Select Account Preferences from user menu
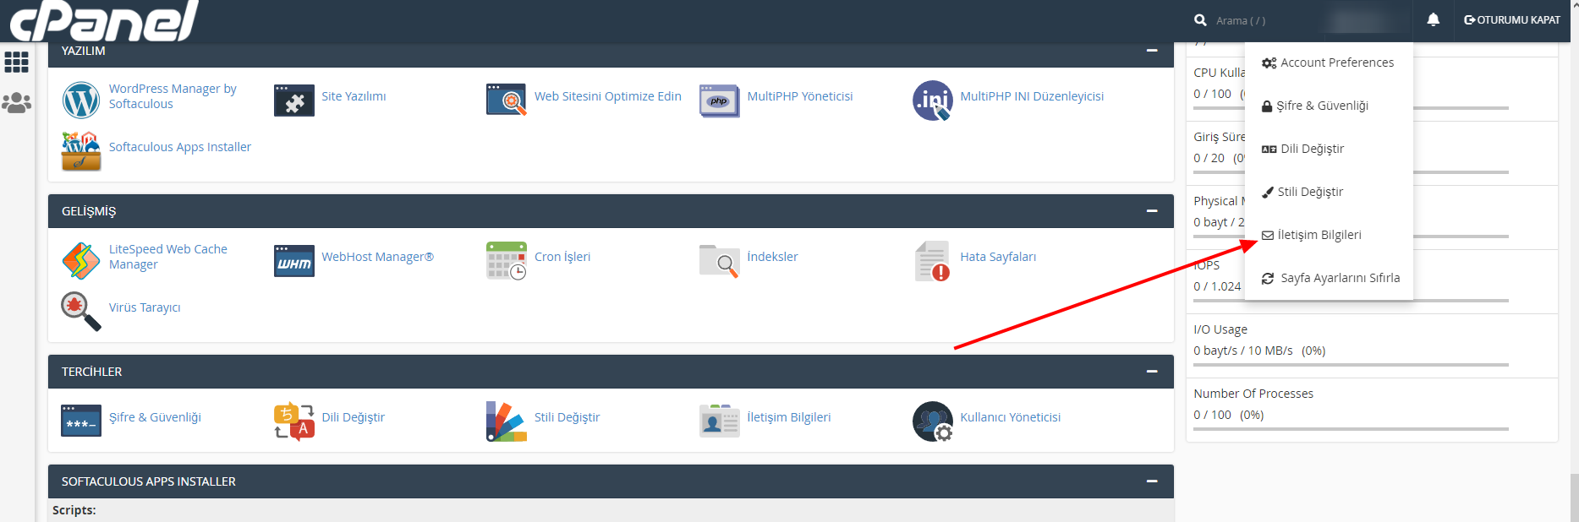Screen dimensions: 1579x522 1328,63
